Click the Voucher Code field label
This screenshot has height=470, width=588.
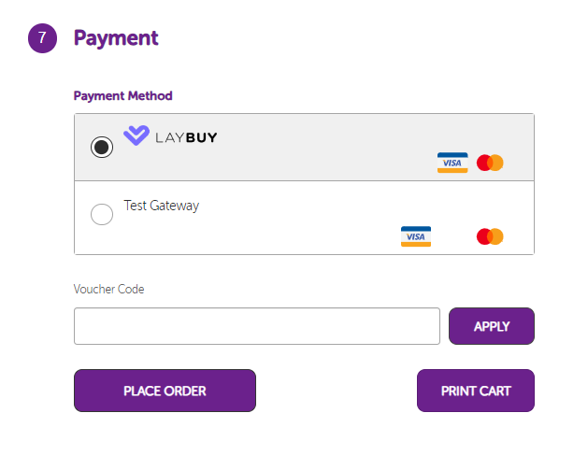click(108, 289)
